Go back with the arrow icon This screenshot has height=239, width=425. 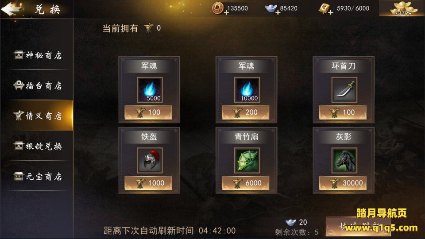click(x=12, y=9)
